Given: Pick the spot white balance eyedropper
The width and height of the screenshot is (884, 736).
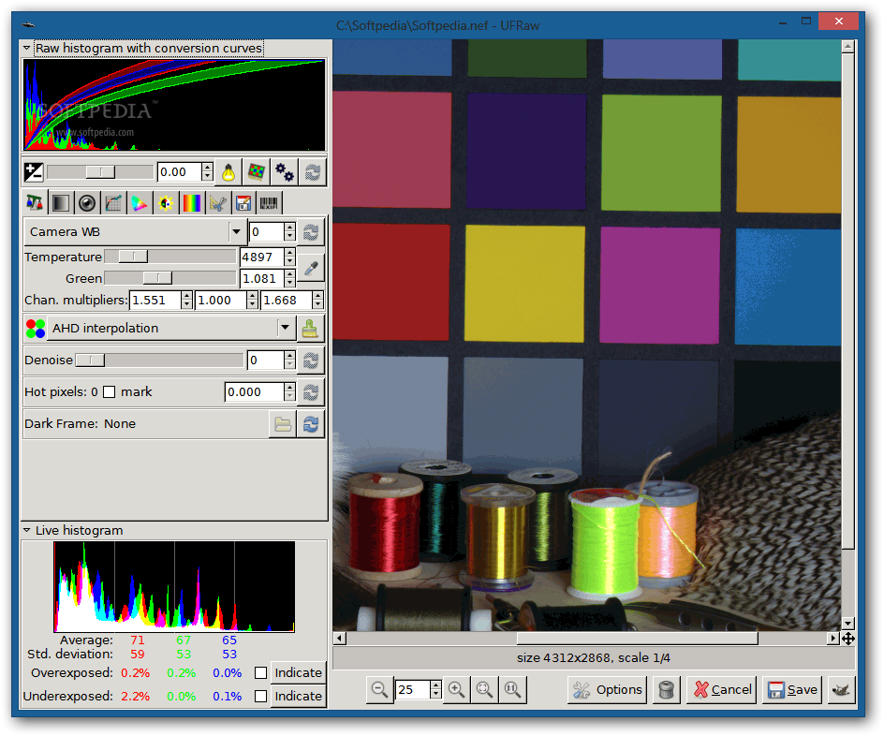Looking at the screenshot, I should pyautogui.click(x=311, y=268).
